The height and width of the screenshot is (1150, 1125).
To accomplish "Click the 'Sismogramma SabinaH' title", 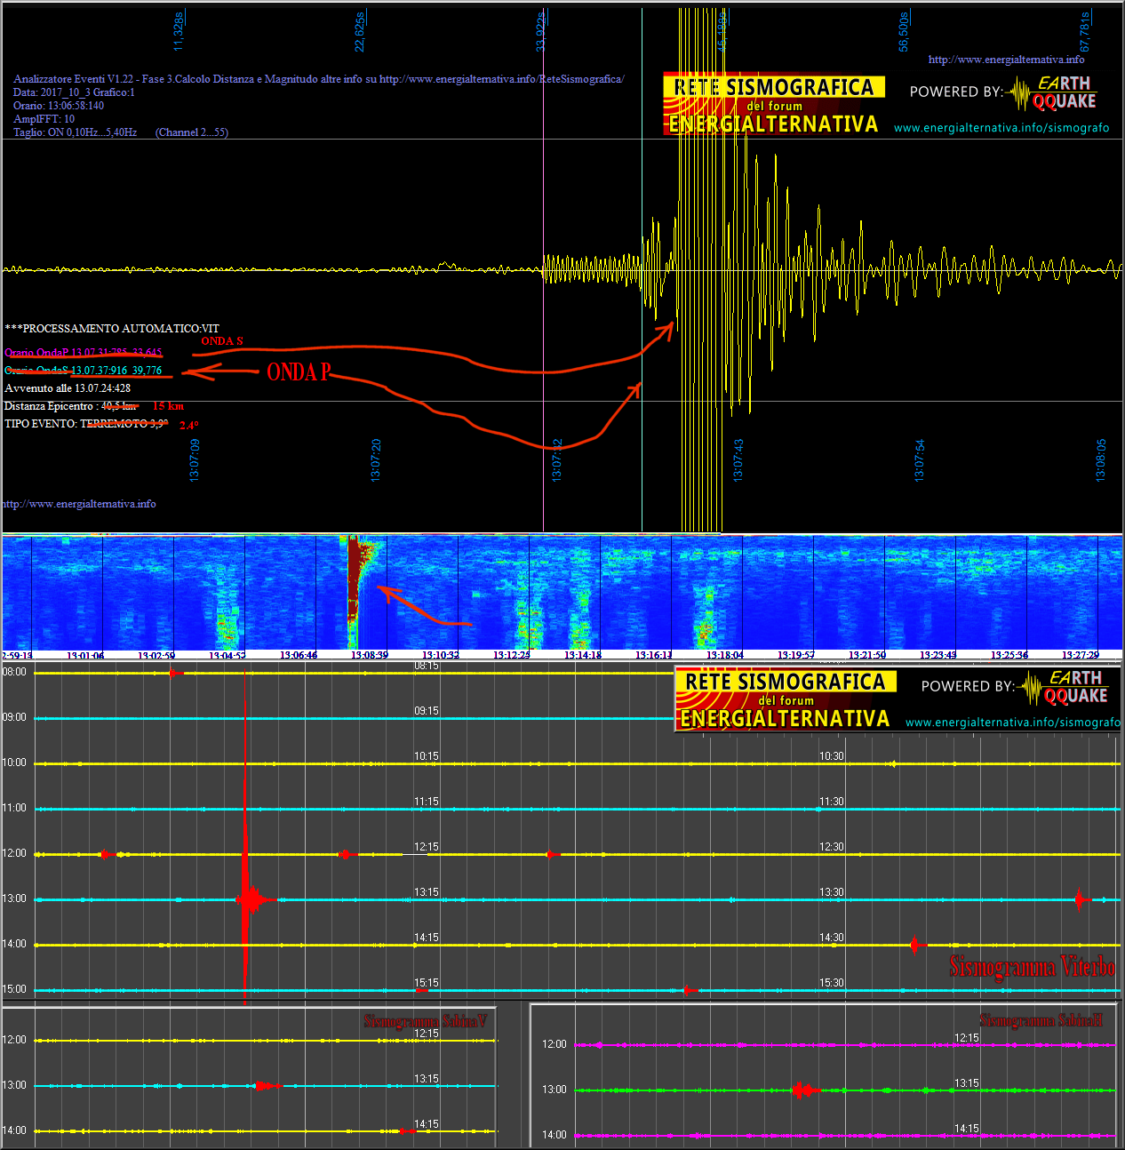I will (x=1041, y=1020).
